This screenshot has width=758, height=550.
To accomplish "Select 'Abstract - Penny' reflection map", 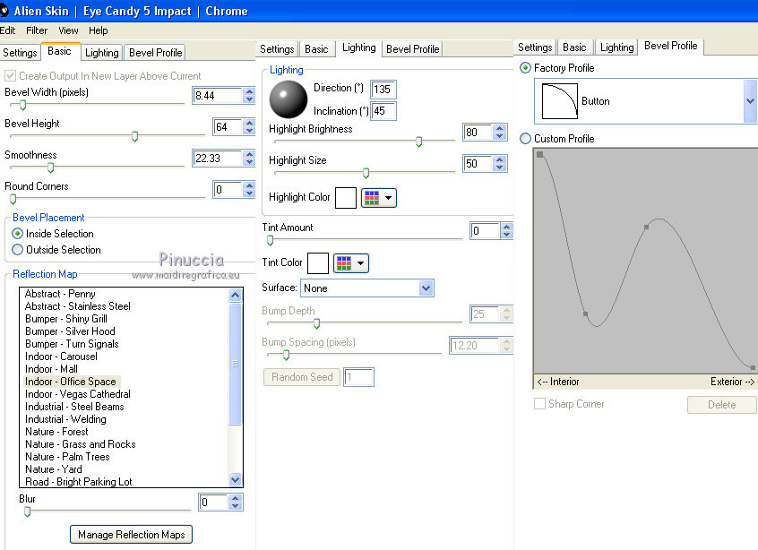I will click(x=60, y=294).
